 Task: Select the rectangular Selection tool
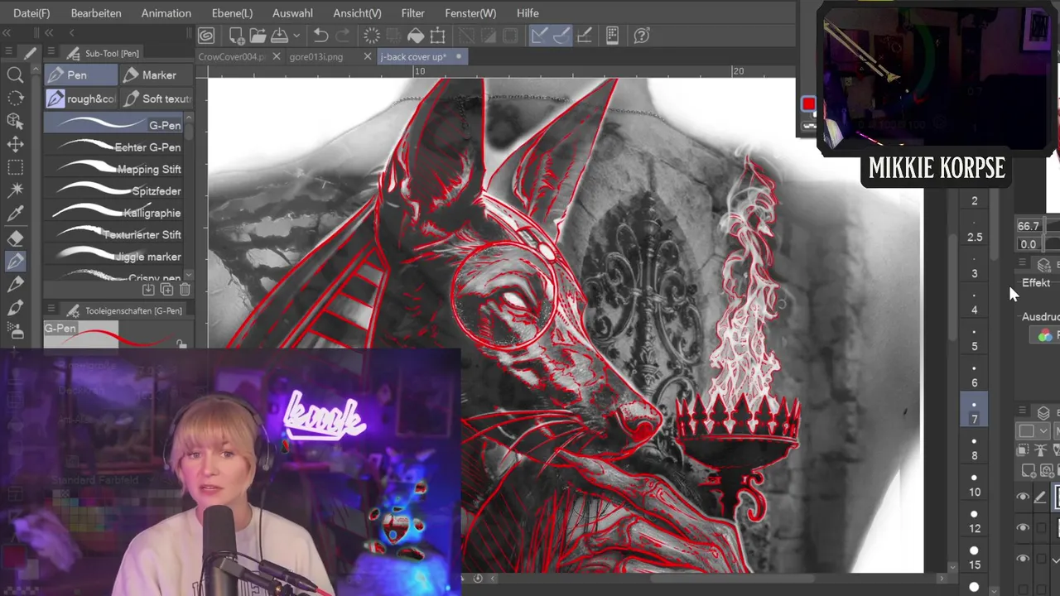click(x=15, y=168)
